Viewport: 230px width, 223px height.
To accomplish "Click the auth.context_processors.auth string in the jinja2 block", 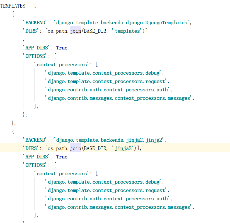I will point(107,199).
